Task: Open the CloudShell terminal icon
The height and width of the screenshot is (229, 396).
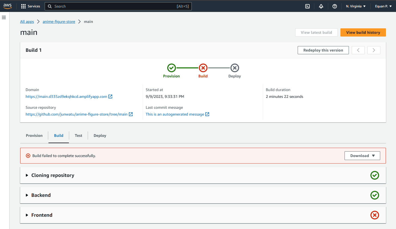Action: [x=307, y=6]
